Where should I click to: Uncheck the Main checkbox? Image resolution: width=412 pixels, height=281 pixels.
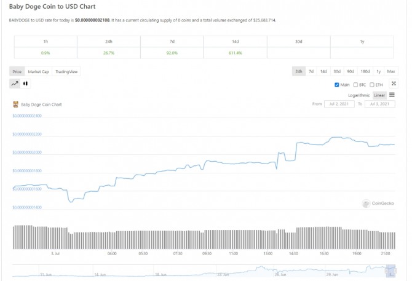tap(336, 84)
